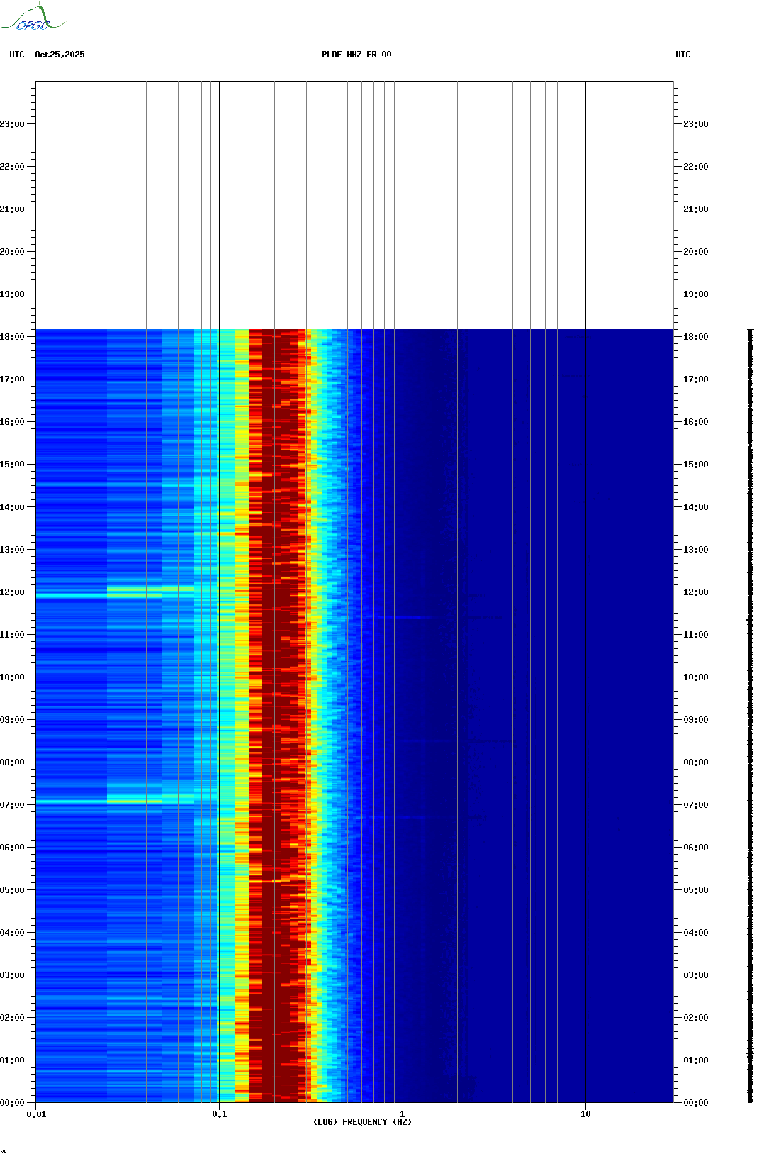Click the right-side 15:00 axis label
Screen dimensions: 781x1159
(696, 465)
